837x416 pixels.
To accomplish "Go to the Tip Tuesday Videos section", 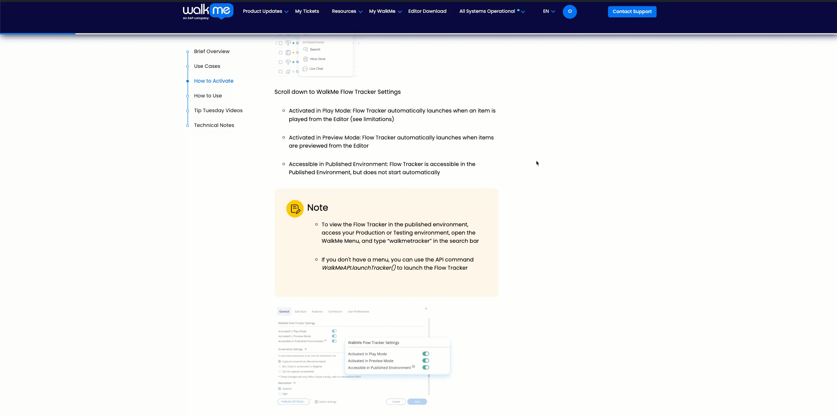I will click(x=218, y=111).
